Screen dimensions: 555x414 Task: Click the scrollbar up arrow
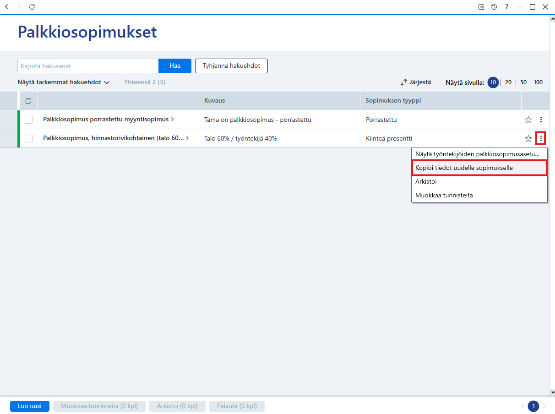[552, 18]
